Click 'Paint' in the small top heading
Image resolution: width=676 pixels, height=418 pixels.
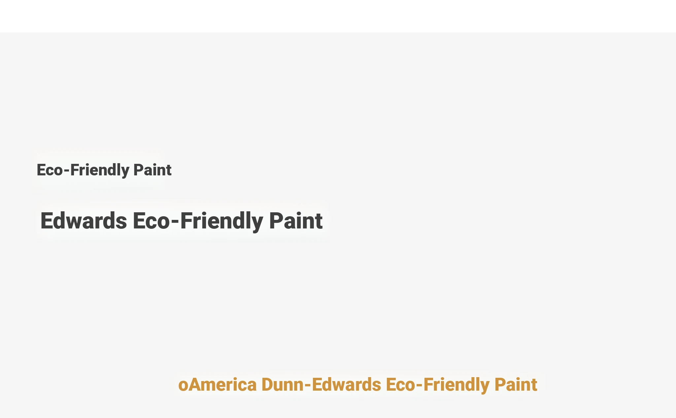point(152,170)
